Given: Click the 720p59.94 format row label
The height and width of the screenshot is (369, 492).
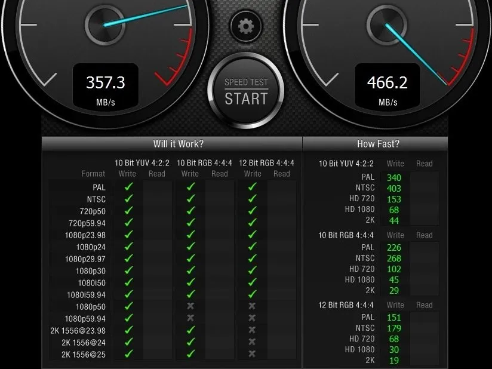Looking at the screenshot, I should (x=87, y=223).
